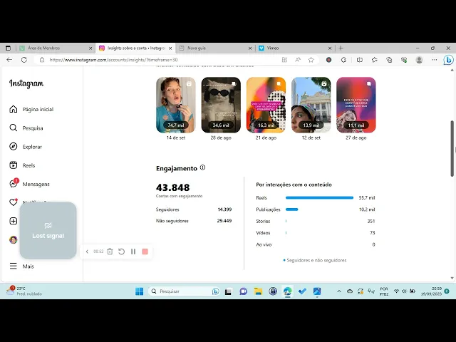The image size is (456, 342).
Task: Open reel thumbnail dated 14 de set
Action: pyautogui.click(x=176, y=105)
